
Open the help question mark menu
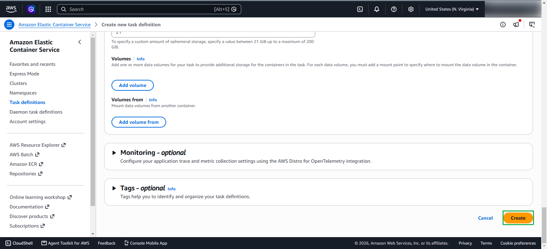394,9
